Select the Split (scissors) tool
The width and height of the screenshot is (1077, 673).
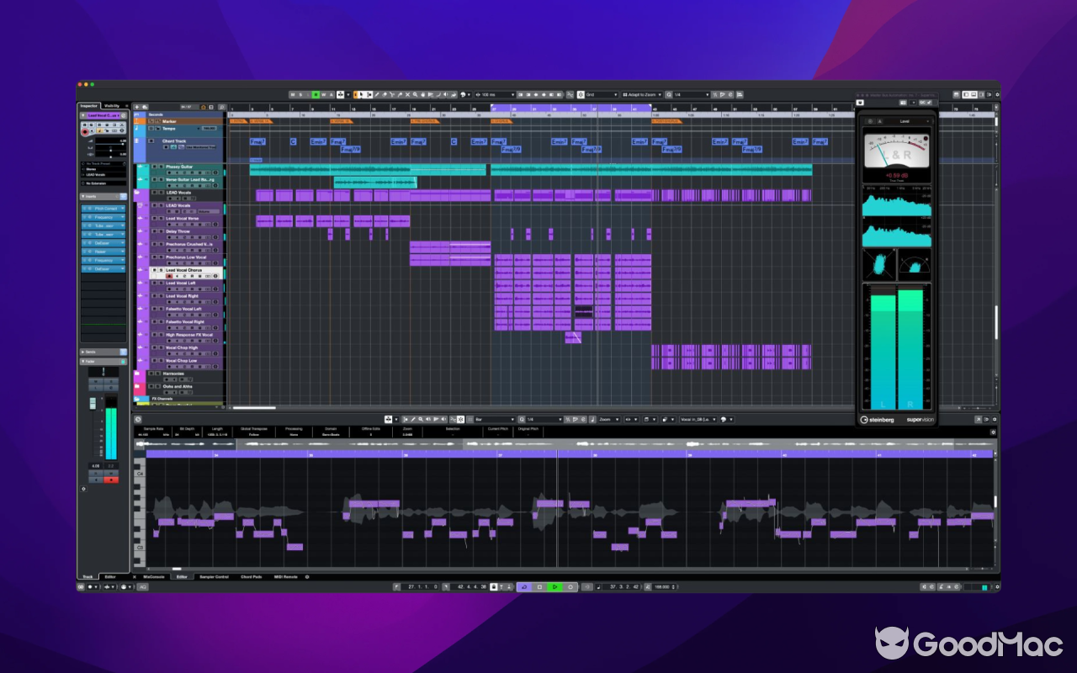392,95
